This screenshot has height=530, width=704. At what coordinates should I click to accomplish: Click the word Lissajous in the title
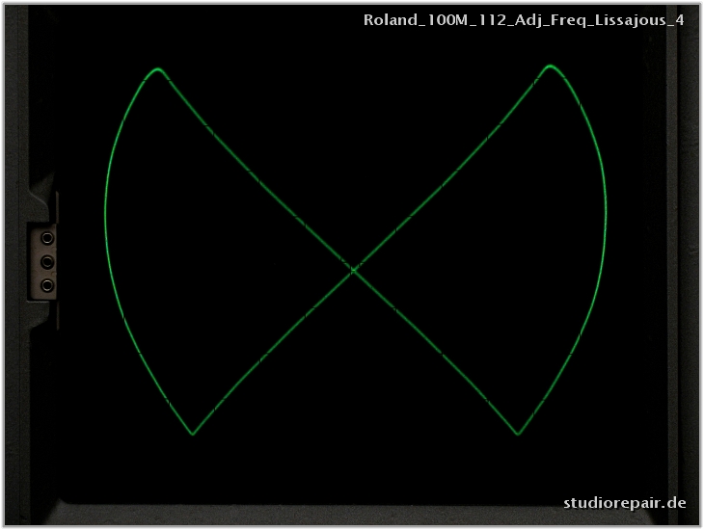(x=632, y=20)
